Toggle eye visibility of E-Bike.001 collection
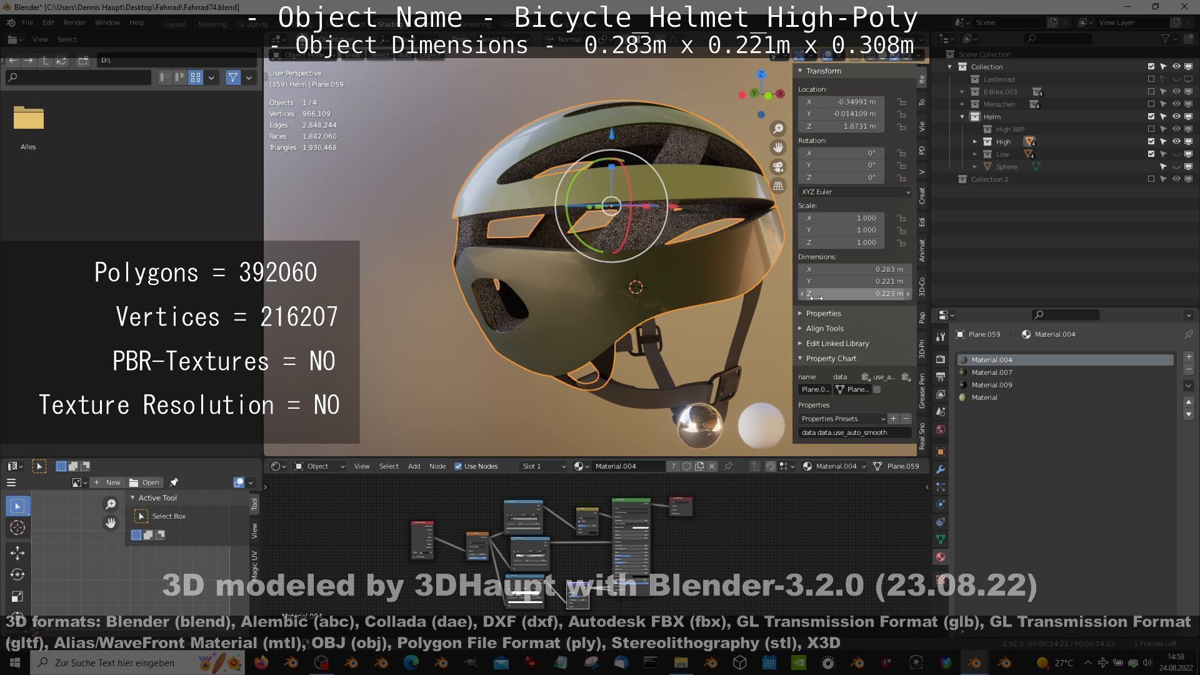 [1176, 92]
